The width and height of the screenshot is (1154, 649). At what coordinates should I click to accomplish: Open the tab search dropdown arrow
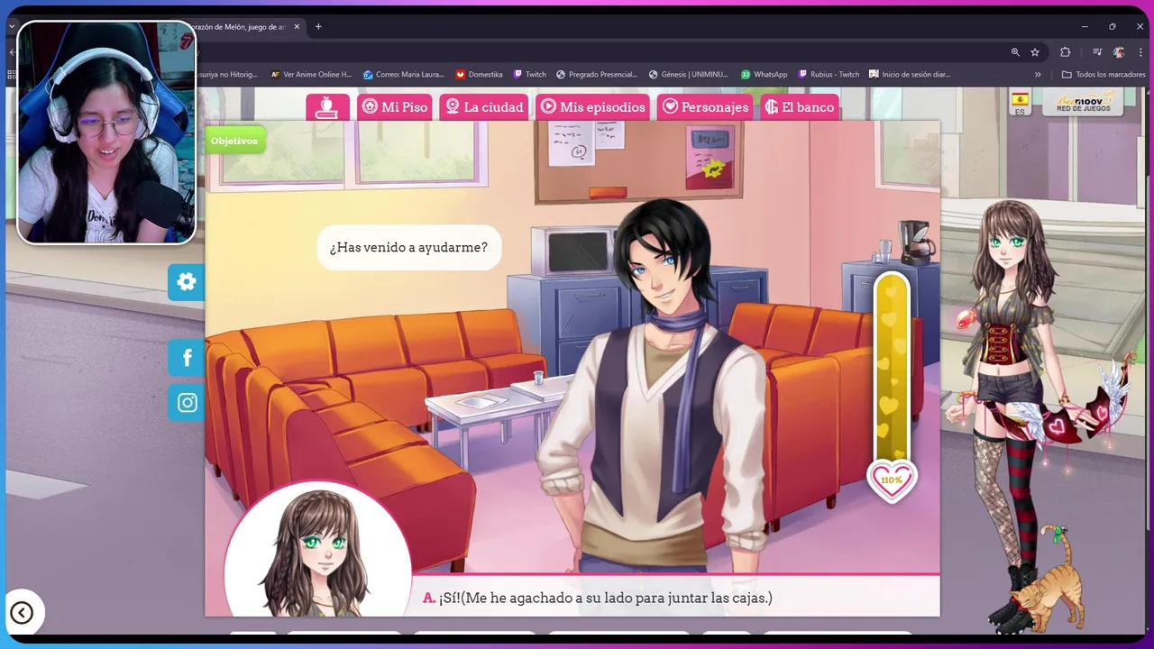(12, 27)
